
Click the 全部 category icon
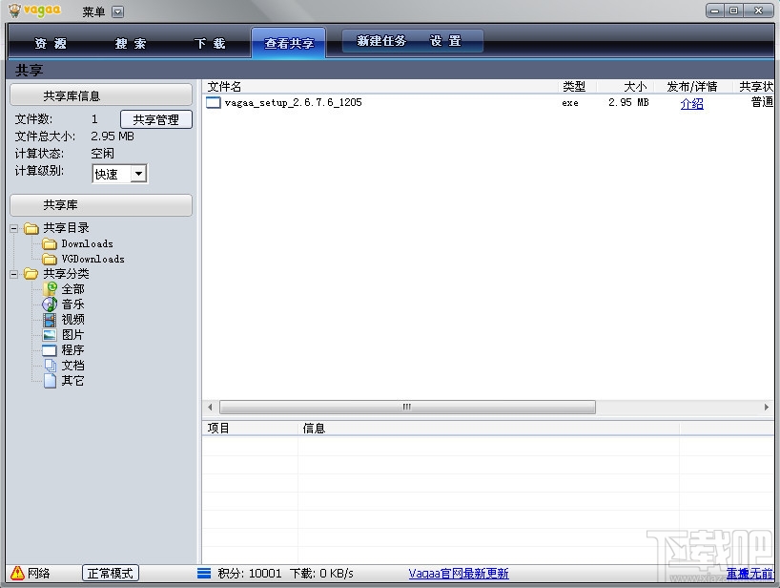click(x=50, y=289)
